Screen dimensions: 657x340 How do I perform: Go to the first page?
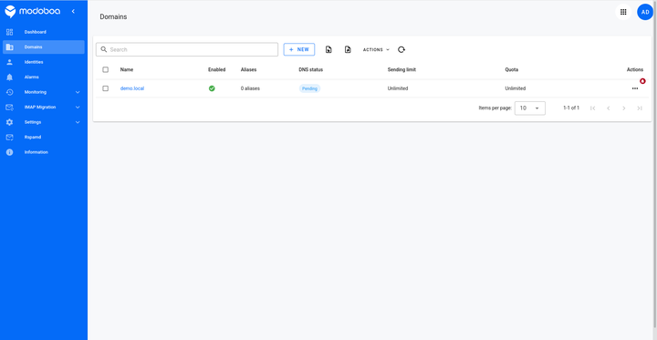tap(592, 108)
